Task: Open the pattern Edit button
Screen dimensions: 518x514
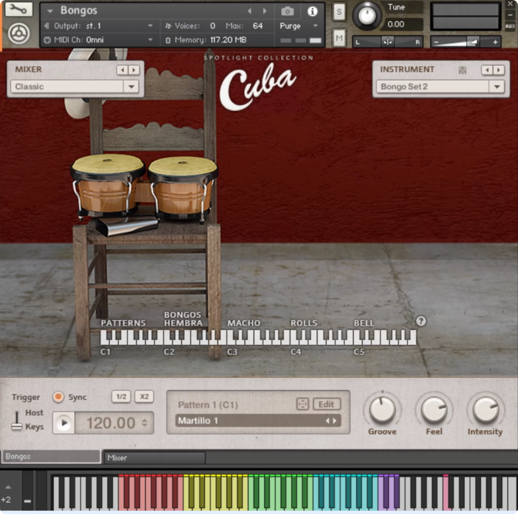Action: (326, 404)
